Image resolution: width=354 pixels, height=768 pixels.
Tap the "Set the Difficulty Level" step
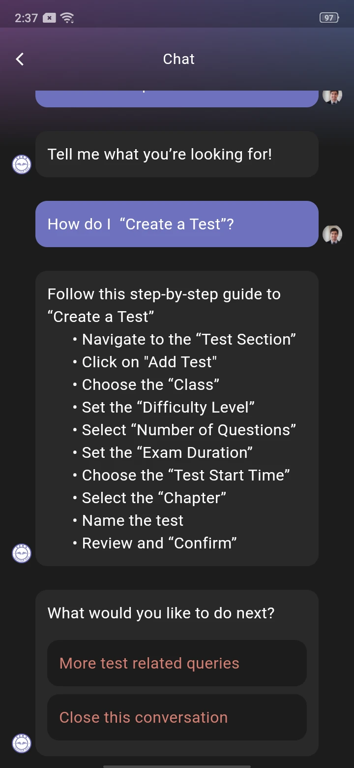(168, 407)
